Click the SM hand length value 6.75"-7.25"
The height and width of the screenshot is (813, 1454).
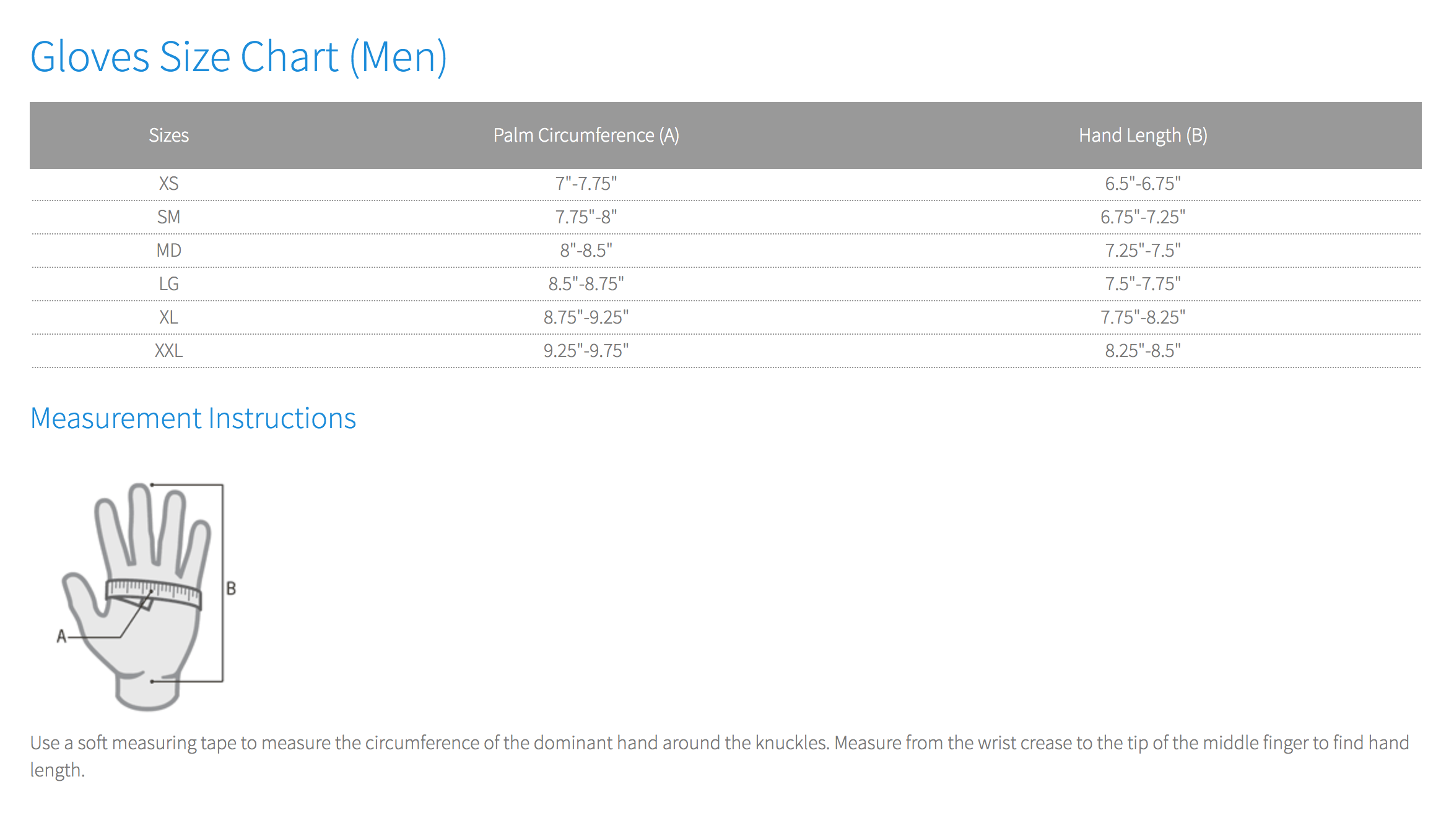pyautogui.click(x=1143, y=217)
